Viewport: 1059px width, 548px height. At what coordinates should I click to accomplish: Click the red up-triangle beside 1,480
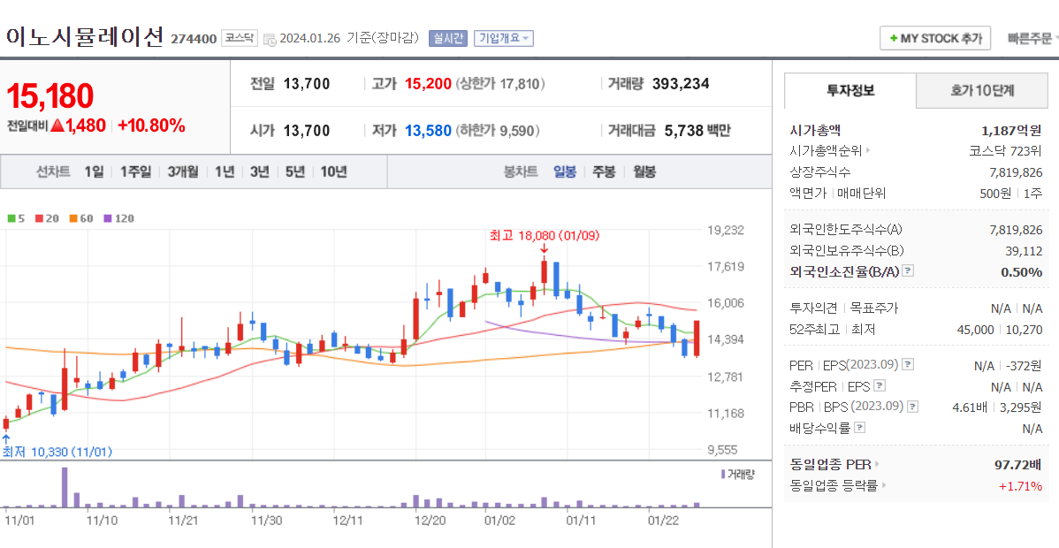point(57,125)
